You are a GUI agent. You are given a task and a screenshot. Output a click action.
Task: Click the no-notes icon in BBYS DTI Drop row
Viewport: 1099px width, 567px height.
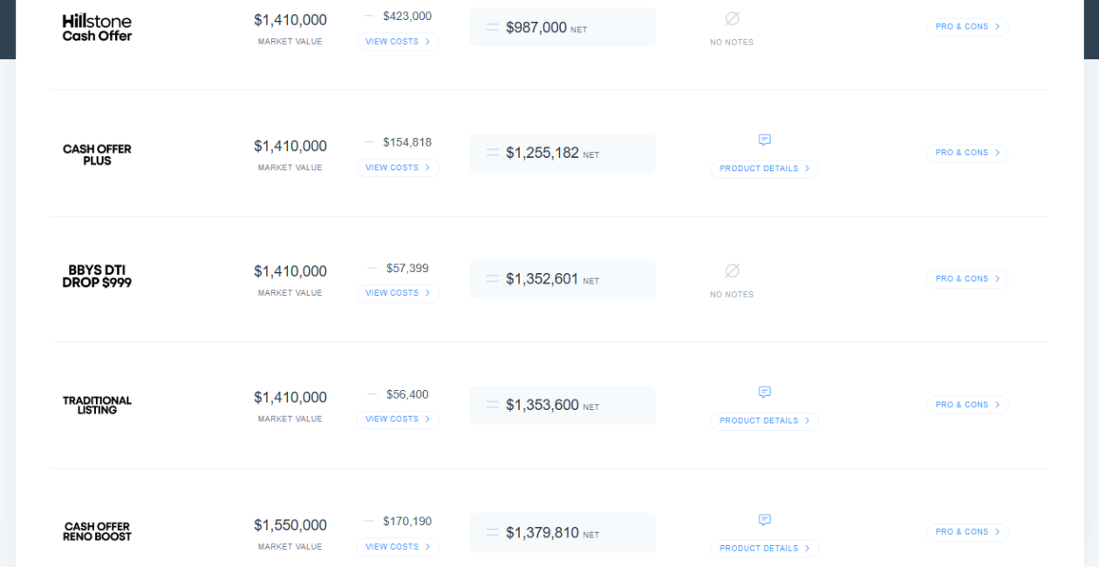point(732,270)
